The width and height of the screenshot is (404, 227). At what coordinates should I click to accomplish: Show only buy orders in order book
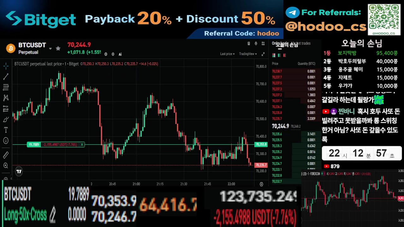pyautogui.click(x=279, y=55)
